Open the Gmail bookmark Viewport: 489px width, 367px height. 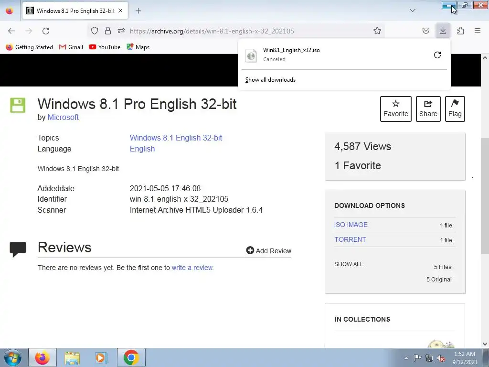pyautogui.click(x=71, y=47)
